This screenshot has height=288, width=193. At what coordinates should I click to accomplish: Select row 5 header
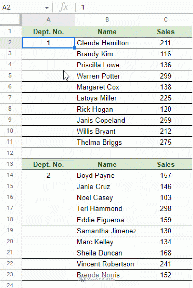coord(10,76)
